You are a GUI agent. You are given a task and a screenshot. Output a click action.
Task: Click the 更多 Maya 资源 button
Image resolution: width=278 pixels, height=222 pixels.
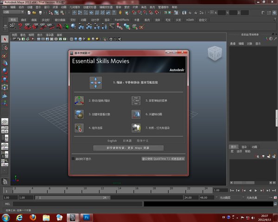pyautogui.click(x=128, y=148)
